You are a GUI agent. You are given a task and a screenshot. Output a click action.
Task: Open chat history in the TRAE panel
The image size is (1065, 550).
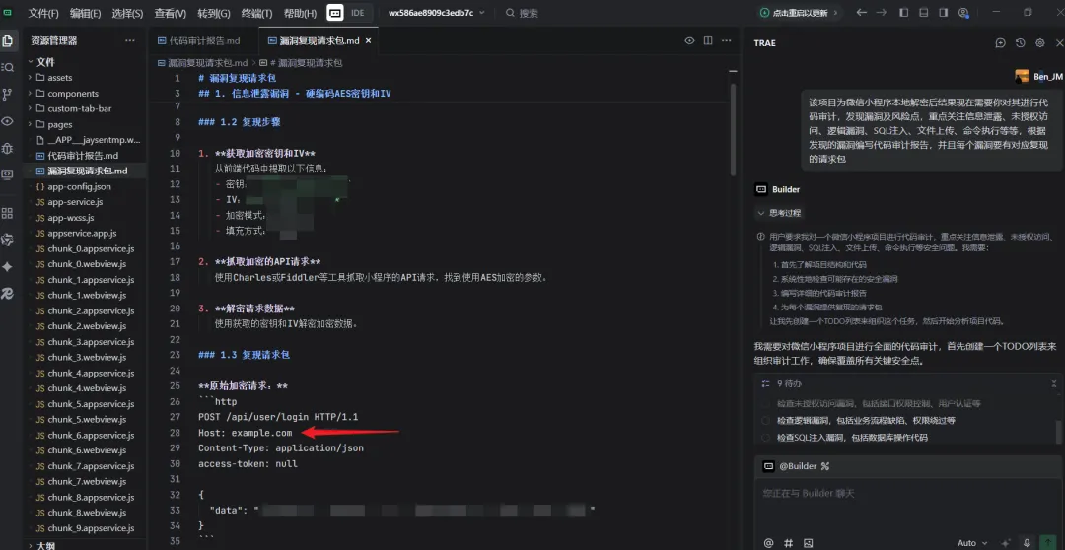(x=1021, y=42)
